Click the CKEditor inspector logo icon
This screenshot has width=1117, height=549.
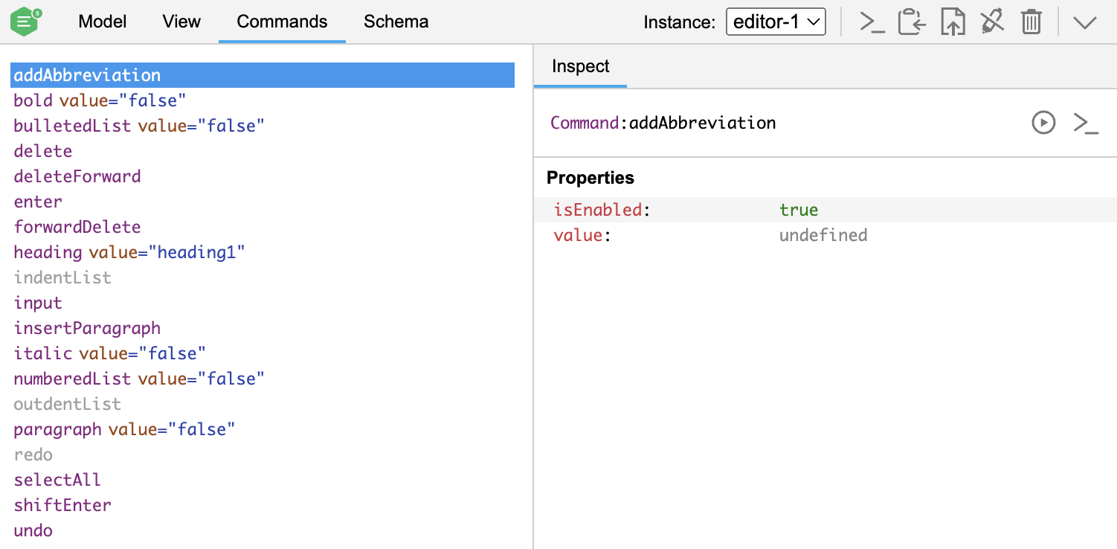point(25,21)
